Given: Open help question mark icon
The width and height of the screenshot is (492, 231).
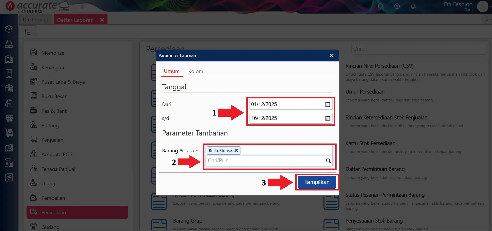Looking at the screenshot, I should click(x=397, y=6).
